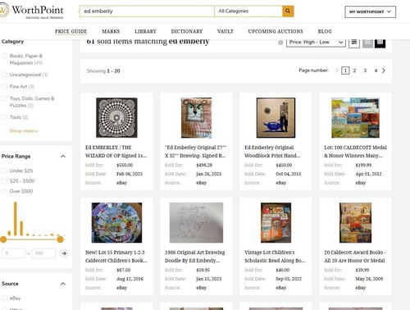
Task: Click the right price slider handle
Action: 60,239
